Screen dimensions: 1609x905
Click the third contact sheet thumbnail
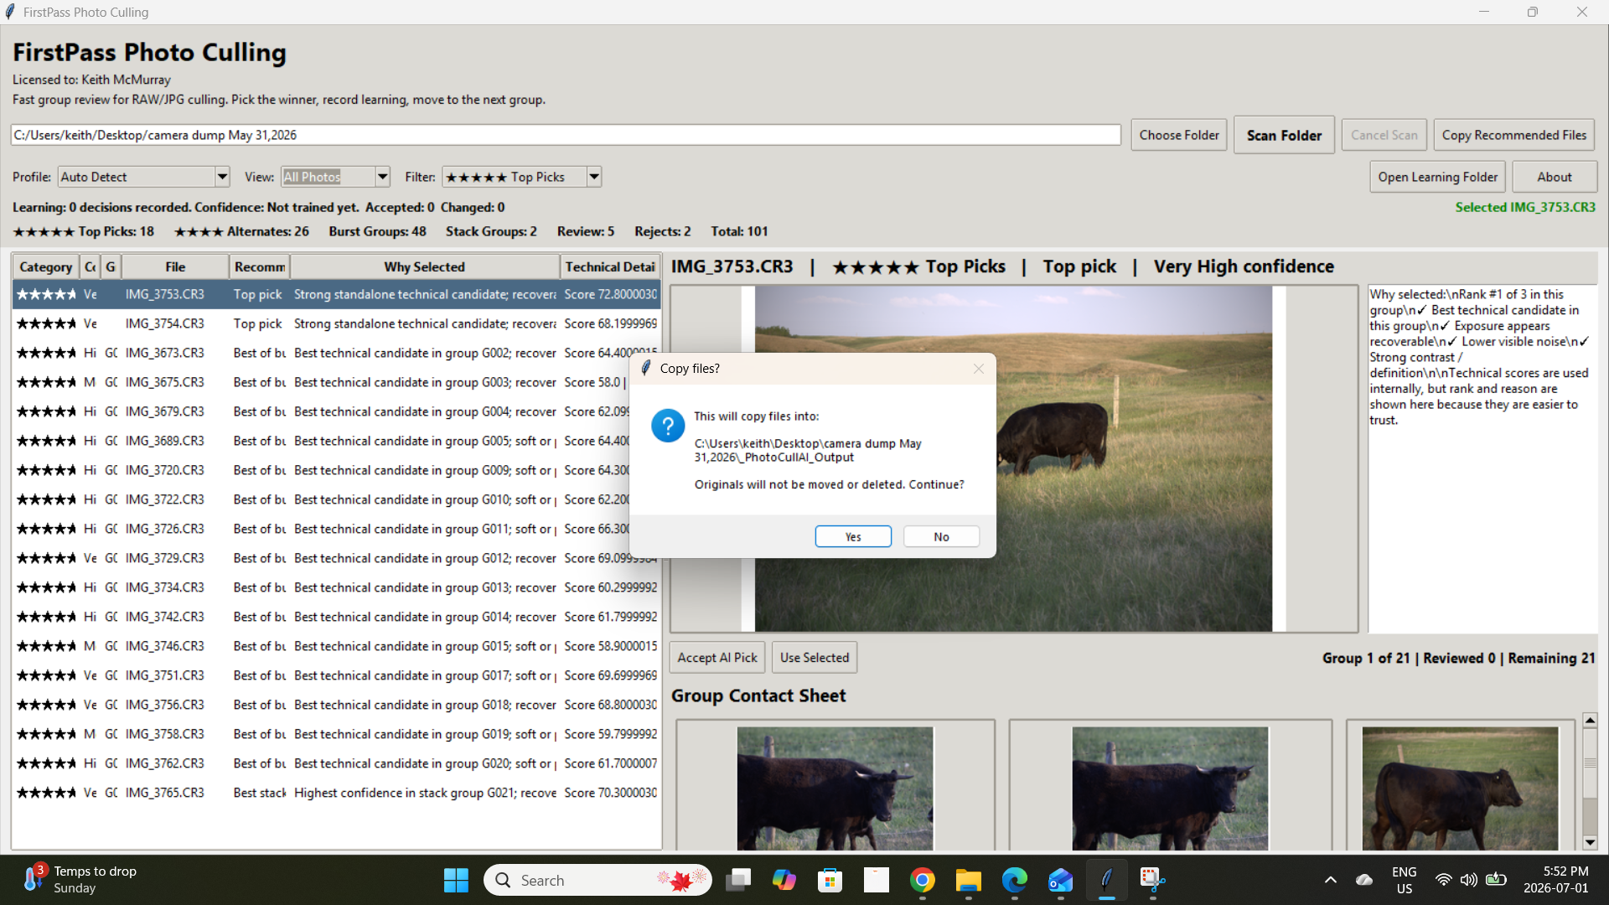pyautogui.click(x=1460, y=789)
